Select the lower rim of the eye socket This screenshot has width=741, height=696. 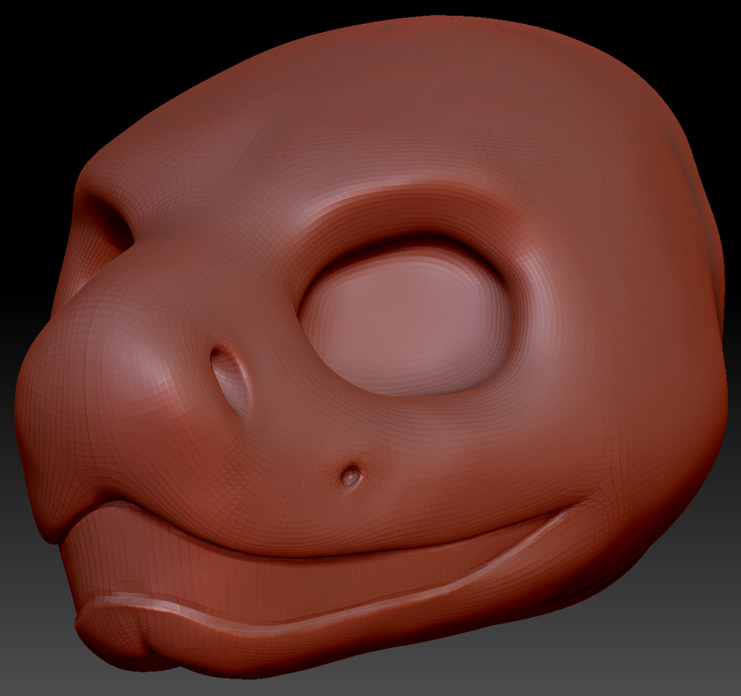coord(412,404)
